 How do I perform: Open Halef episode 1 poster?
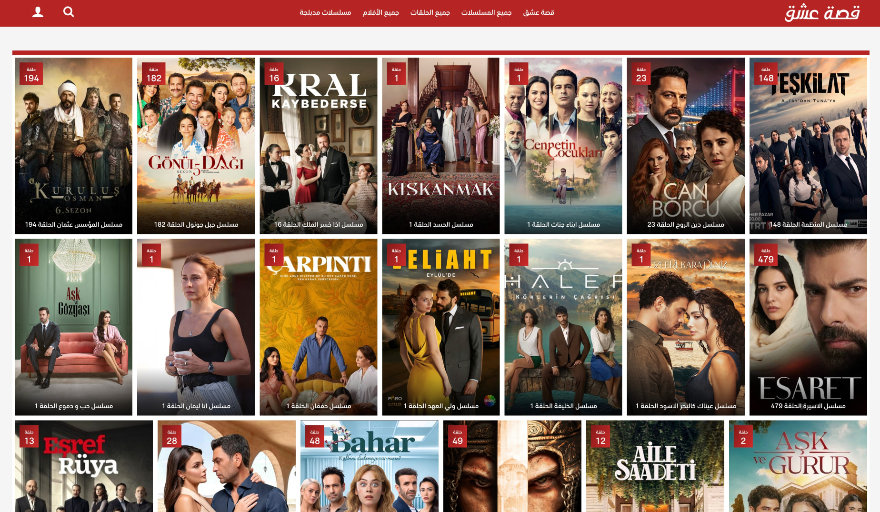[563, 327]
